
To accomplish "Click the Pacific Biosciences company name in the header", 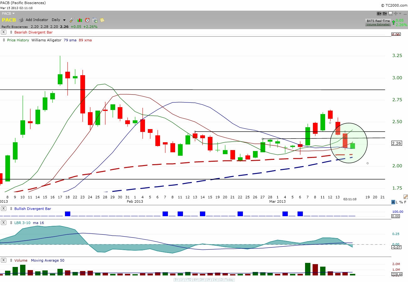I will point(15,27).
